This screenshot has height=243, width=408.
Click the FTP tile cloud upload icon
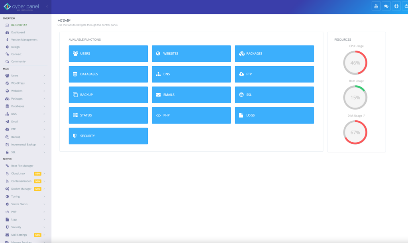coord(241,74)
